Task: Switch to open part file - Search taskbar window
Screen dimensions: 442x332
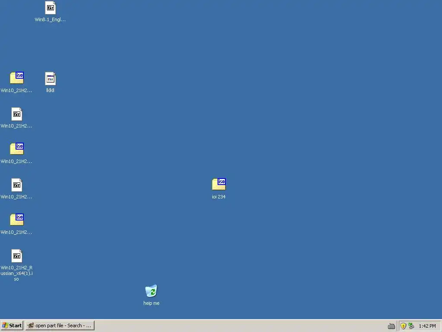Action: click(x=60, y=326)
